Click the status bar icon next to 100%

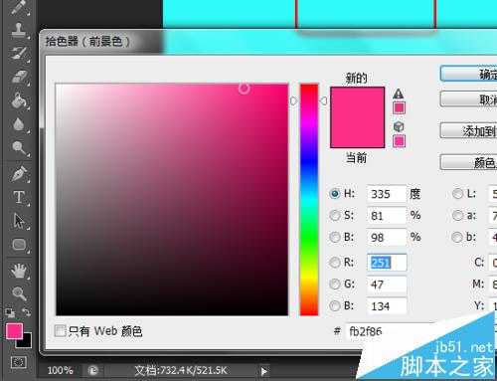(x=93, y=370)
